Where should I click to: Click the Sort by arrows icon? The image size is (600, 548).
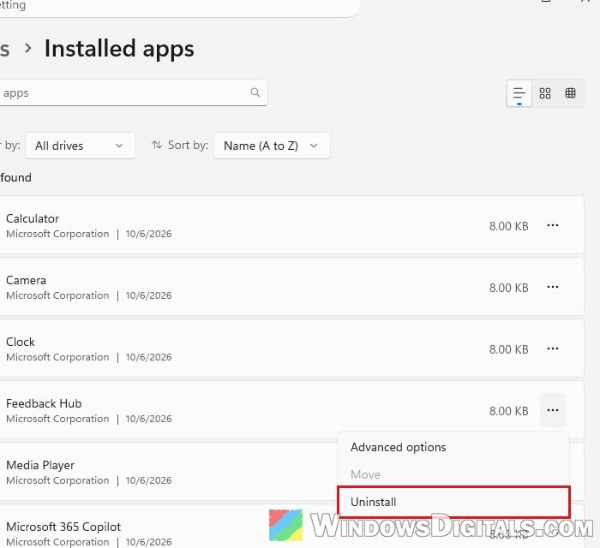[x=157, y=145]
